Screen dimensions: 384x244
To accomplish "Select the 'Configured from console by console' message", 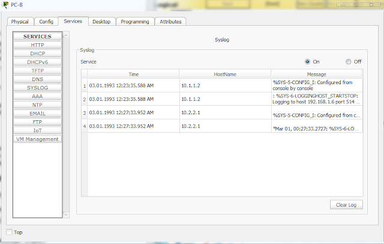I will click(x=317, y=85).
